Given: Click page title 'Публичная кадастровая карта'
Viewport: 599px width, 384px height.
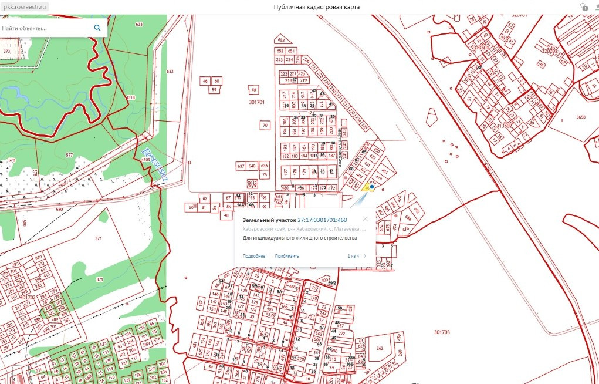Looking at the screenshot, I should (x=316, y=7).
